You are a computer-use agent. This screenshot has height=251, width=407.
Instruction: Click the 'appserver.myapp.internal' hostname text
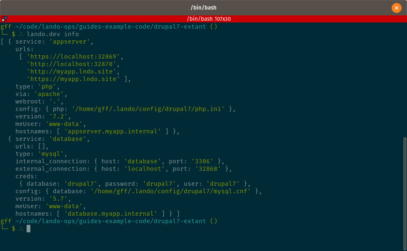112,131
